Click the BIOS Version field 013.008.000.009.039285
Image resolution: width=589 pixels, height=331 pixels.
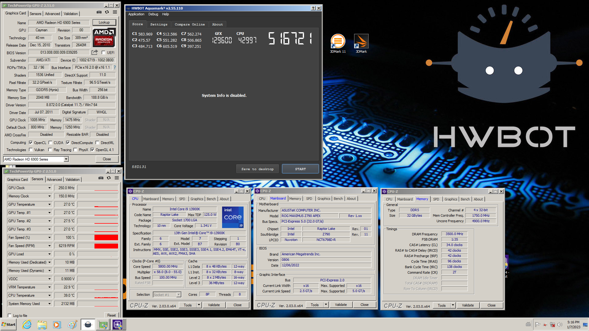59,52
